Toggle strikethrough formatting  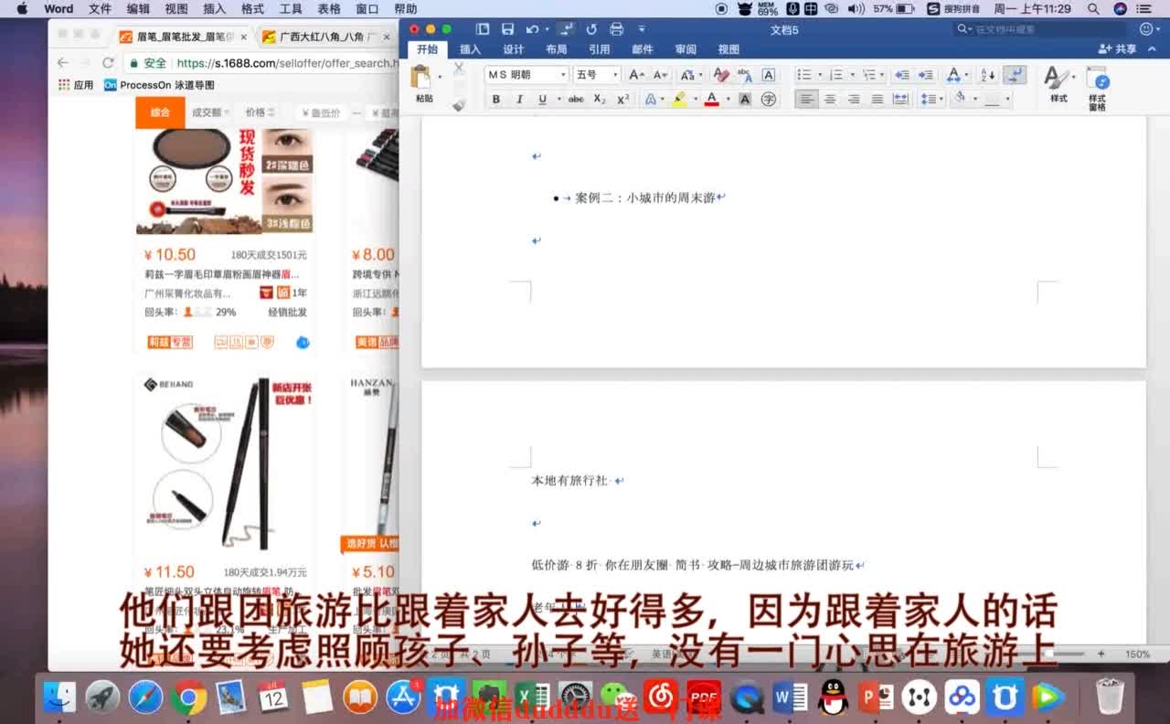[x=576, y=99]
